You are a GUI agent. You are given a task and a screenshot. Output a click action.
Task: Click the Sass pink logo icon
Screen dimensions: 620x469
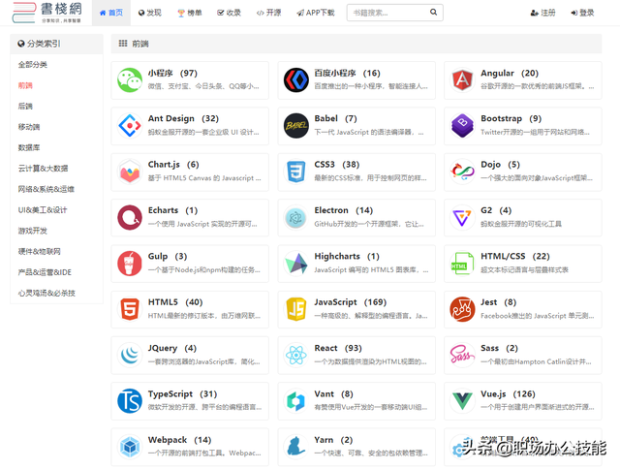(462, 355)
